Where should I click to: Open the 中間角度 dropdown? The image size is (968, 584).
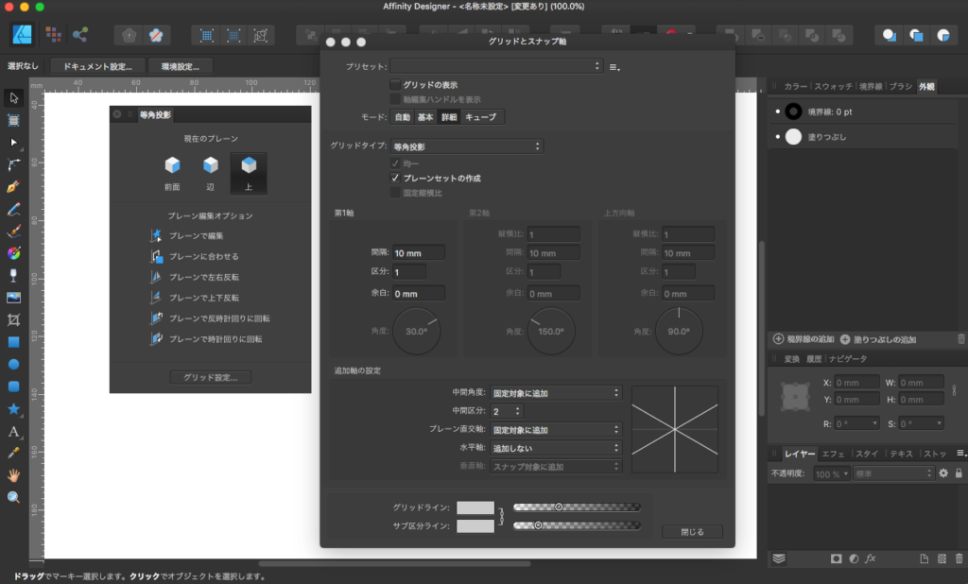coord(555,392)
